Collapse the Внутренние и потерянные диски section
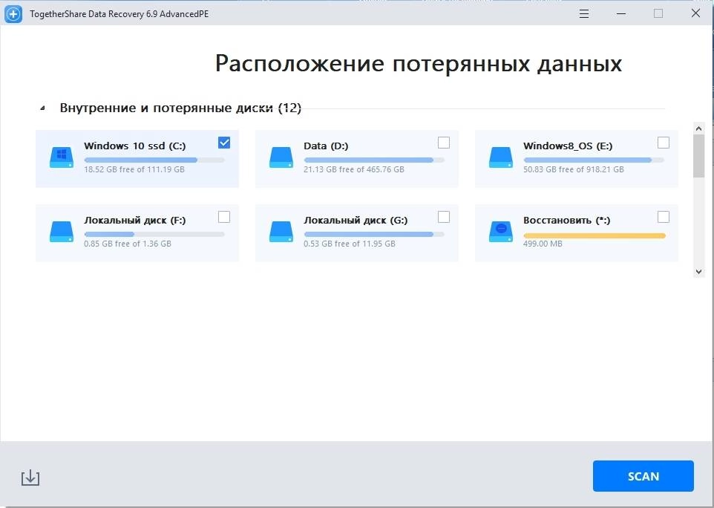Screen dimensions: 714x508 coord(42,108)
